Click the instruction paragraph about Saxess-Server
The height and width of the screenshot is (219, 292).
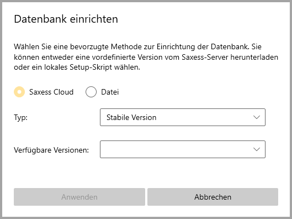146,57
